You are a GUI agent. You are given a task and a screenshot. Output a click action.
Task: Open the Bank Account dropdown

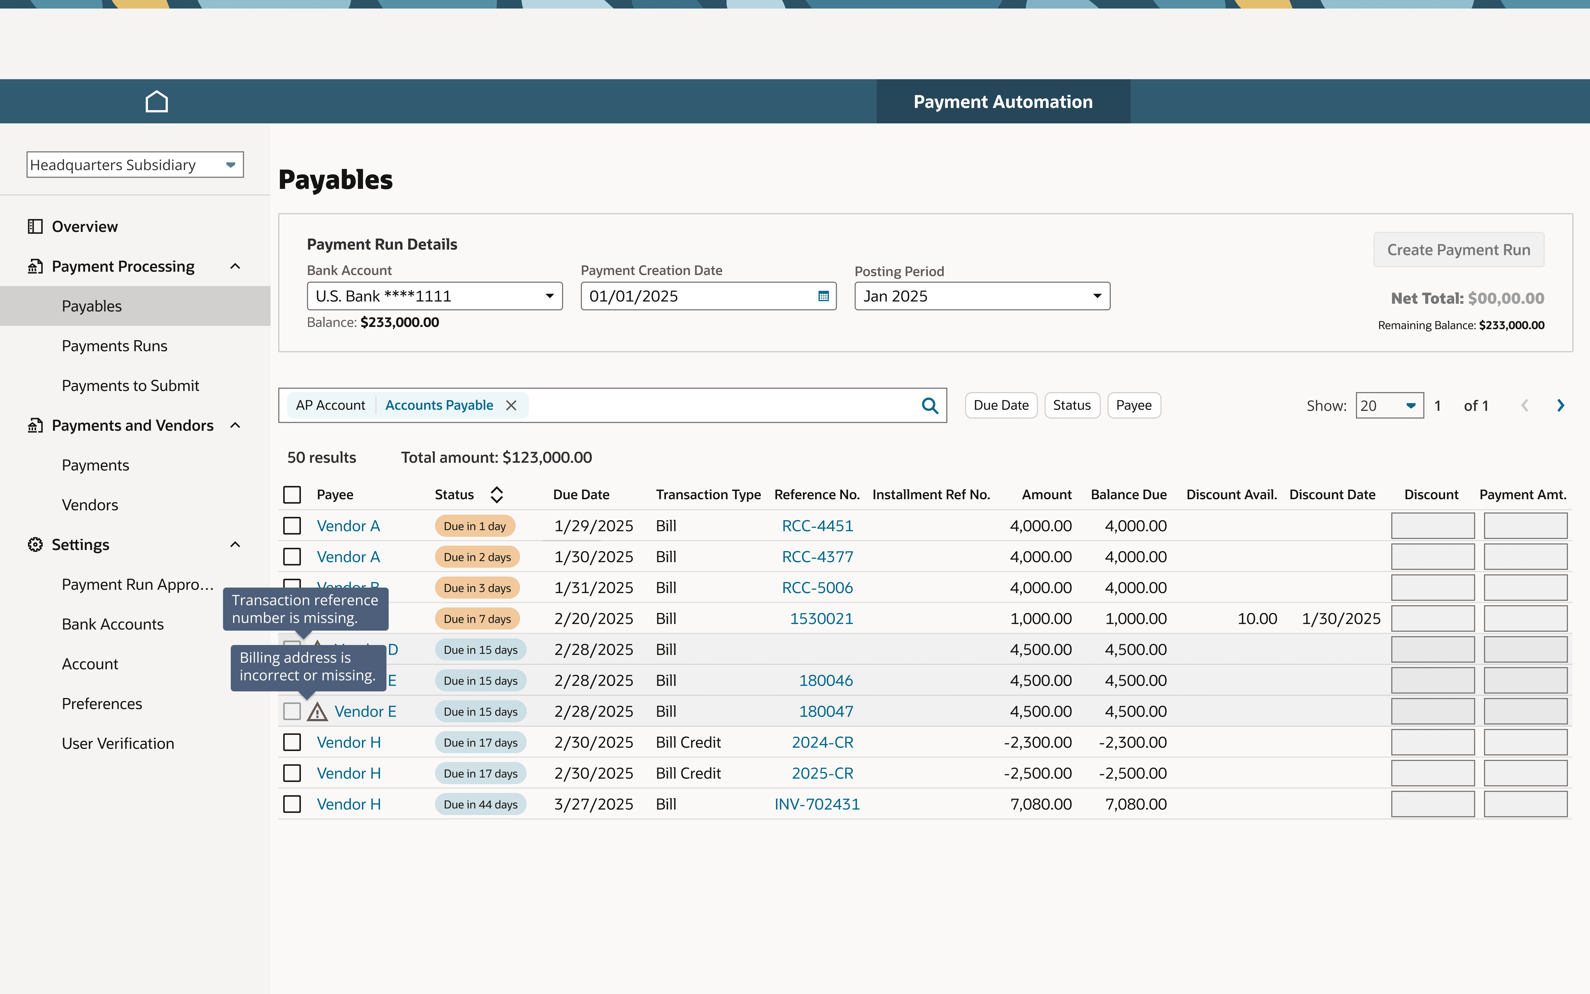(434, 296)
